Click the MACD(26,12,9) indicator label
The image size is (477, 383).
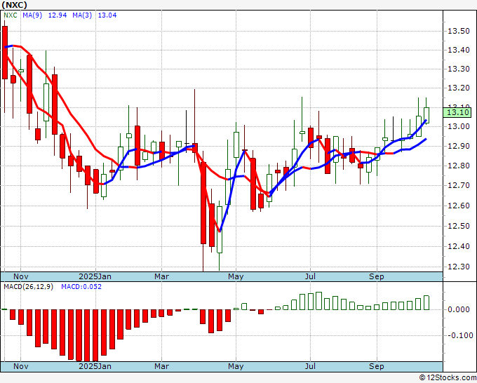[27, 287]
